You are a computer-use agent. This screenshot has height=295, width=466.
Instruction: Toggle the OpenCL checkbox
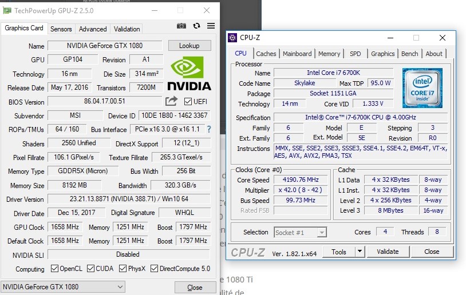pyautogui.click(x=55, y=269)
